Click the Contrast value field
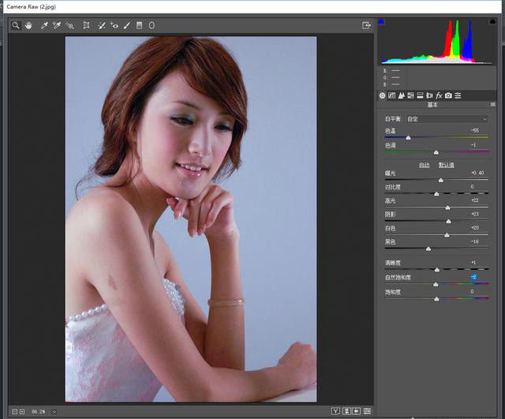Viewport: 505px width, 419px height. pos(472,186)
